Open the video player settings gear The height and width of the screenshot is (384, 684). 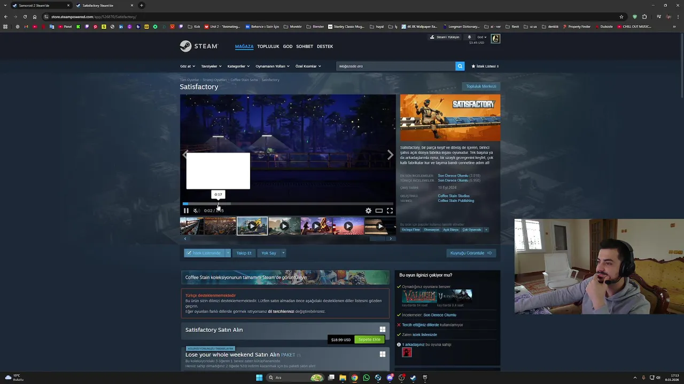pos(368,211)
